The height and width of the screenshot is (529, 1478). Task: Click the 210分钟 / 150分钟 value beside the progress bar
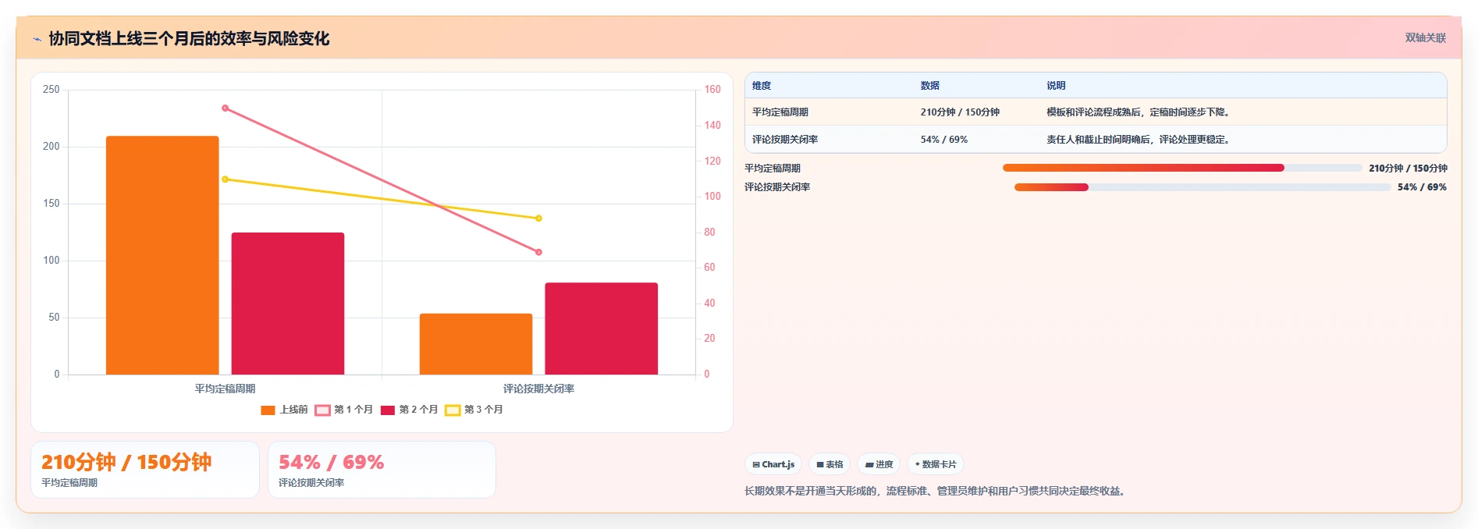pyautogui.click(x=1408, y=169)
